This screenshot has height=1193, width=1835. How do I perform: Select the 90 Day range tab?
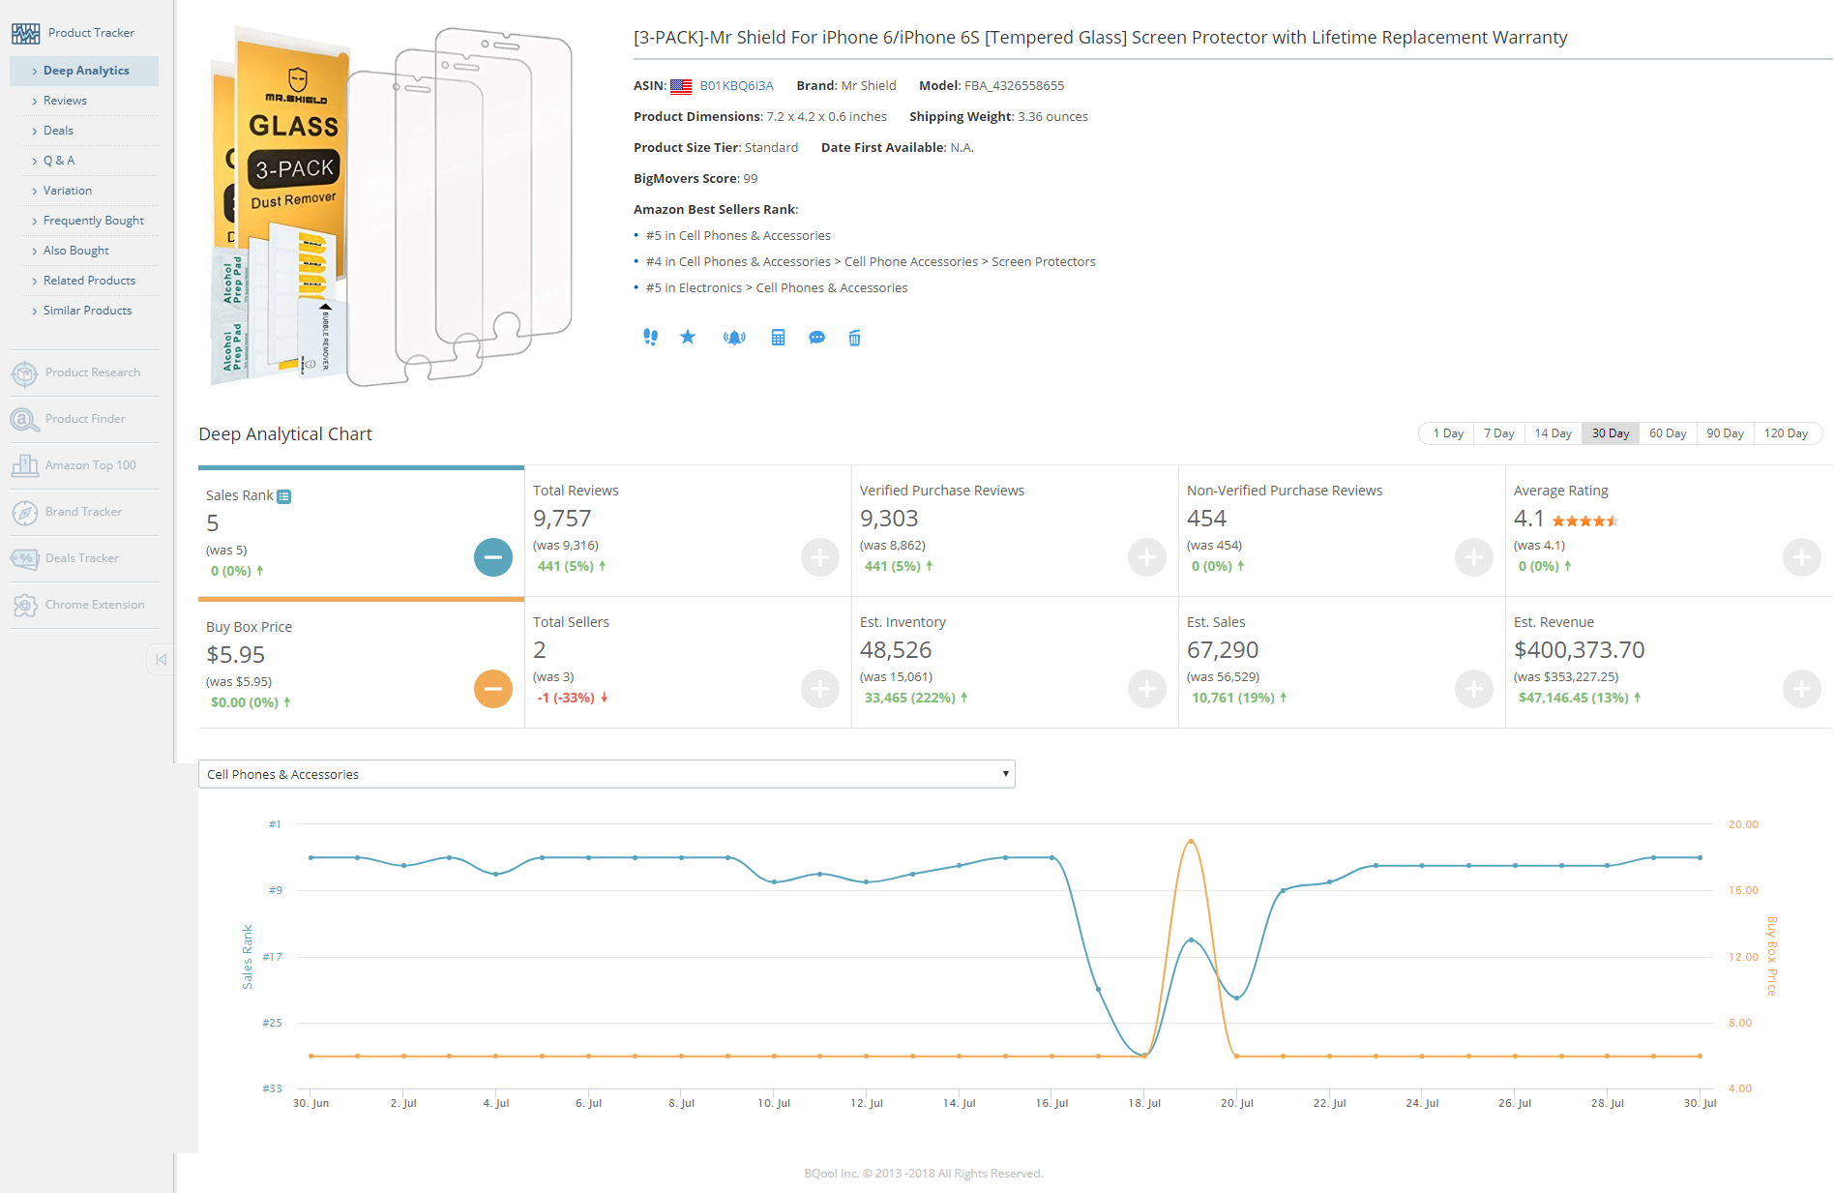coord(1725,433)
